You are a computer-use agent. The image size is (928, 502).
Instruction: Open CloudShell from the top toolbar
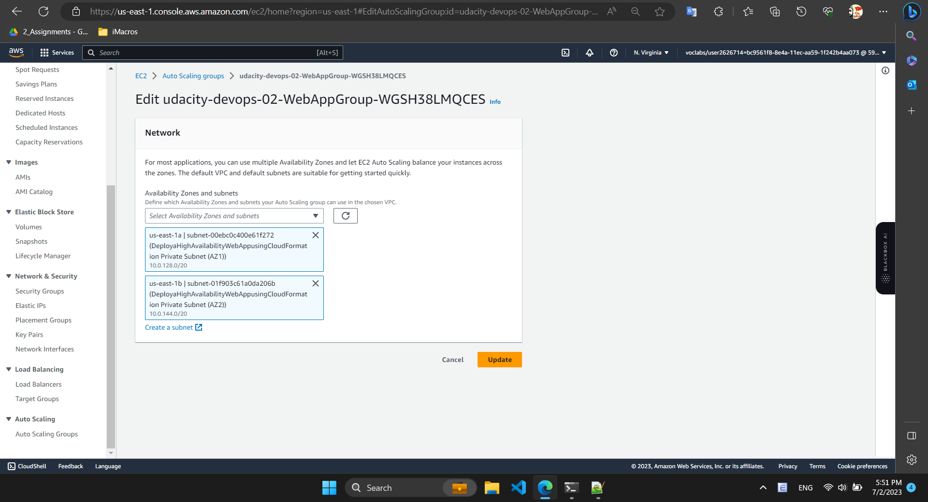[565, 53]
